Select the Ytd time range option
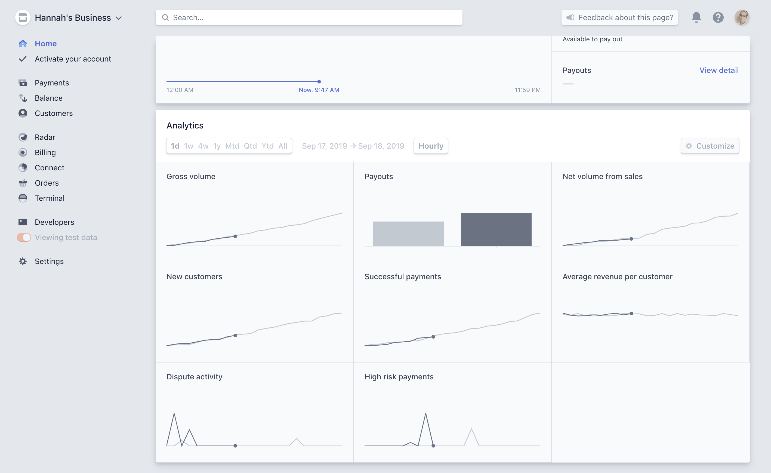 pos(267,146)
